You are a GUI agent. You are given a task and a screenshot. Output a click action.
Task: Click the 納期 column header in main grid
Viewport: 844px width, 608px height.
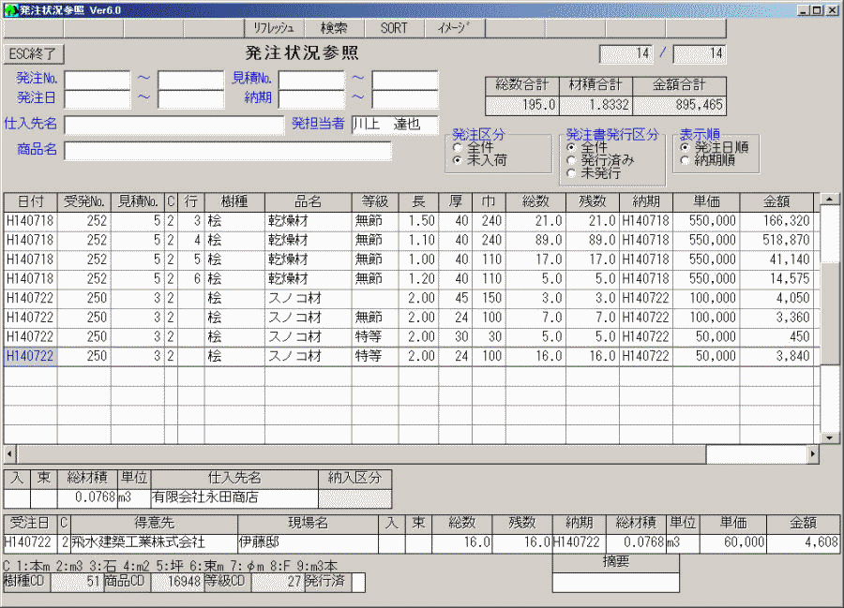click(x=646, y=201)
